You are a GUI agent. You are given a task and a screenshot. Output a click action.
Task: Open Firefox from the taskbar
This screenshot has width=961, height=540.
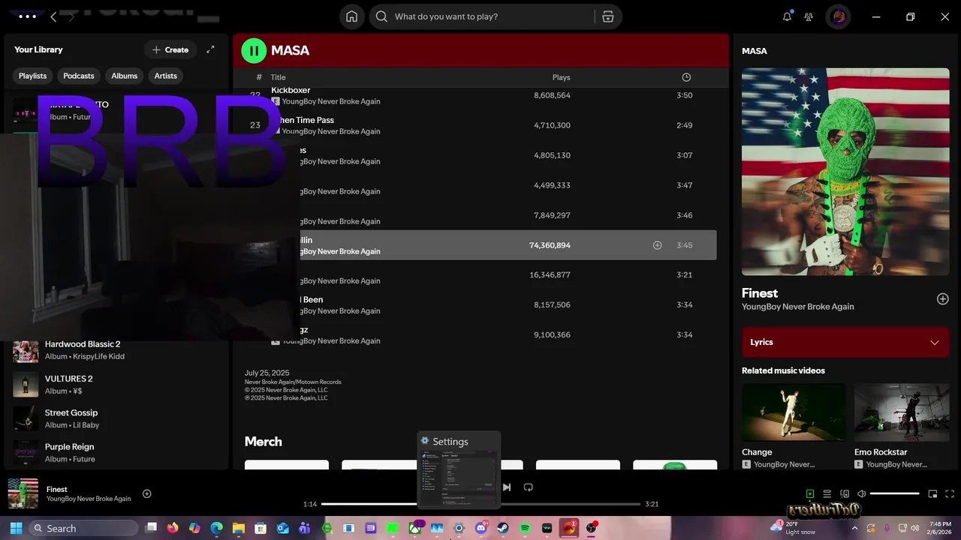173,528
